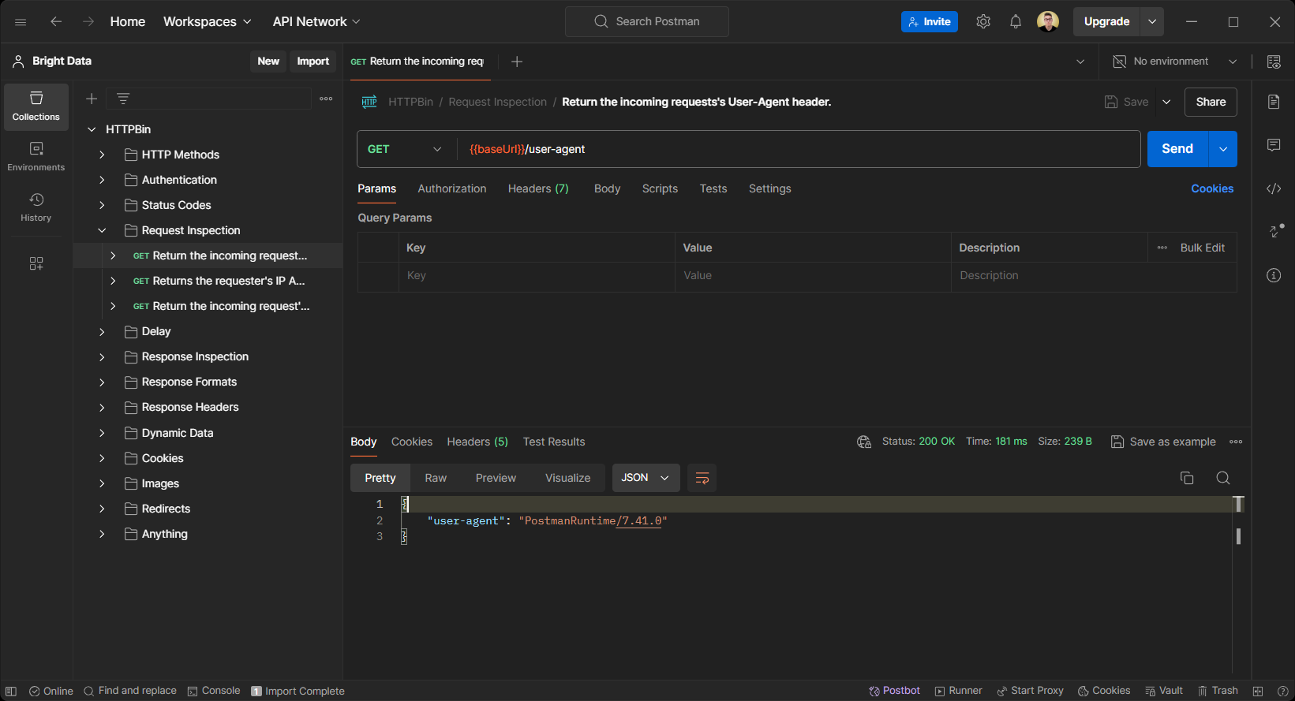Image resolution: width=1295 pixels, height=701 pixels.
Task: Open the settings gear icon
Action: point(982,22)
